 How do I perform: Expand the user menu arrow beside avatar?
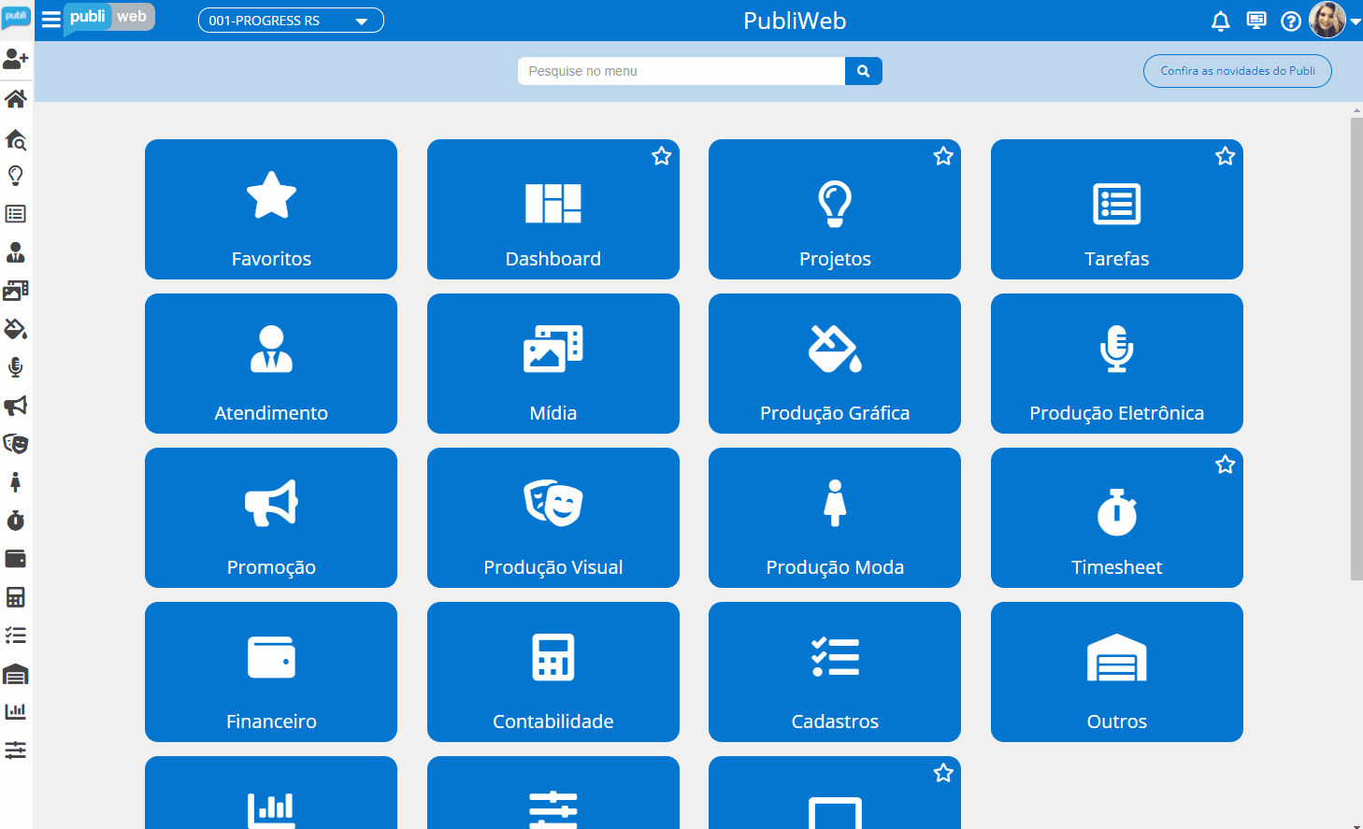(1356, 21)
